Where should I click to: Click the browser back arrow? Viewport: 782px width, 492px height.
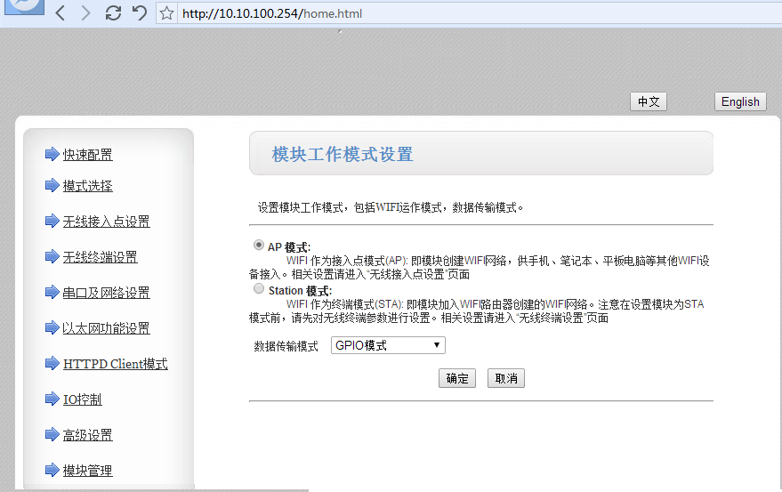(x=60, y=13)
